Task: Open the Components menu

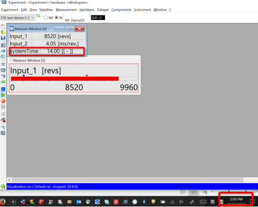Action: 121,10
